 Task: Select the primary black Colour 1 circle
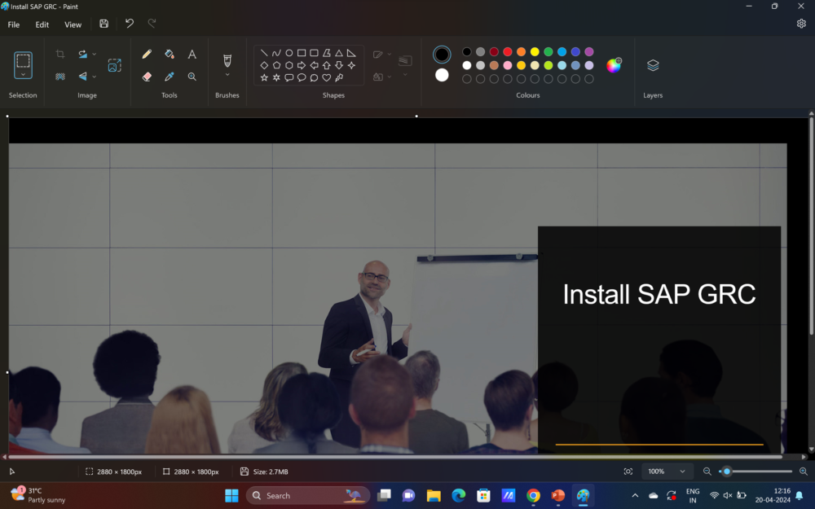tap(442, 55)
